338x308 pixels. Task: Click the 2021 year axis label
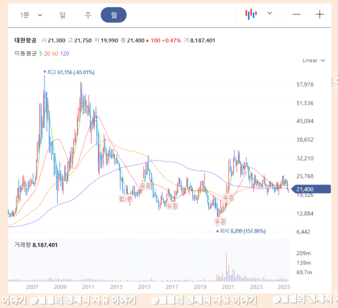pyautogui.click(x=228, y=287)
